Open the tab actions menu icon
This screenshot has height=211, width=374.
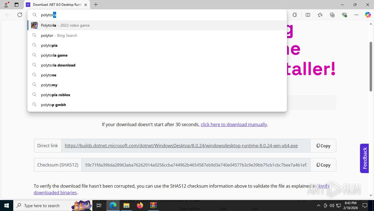pos(16,5)
